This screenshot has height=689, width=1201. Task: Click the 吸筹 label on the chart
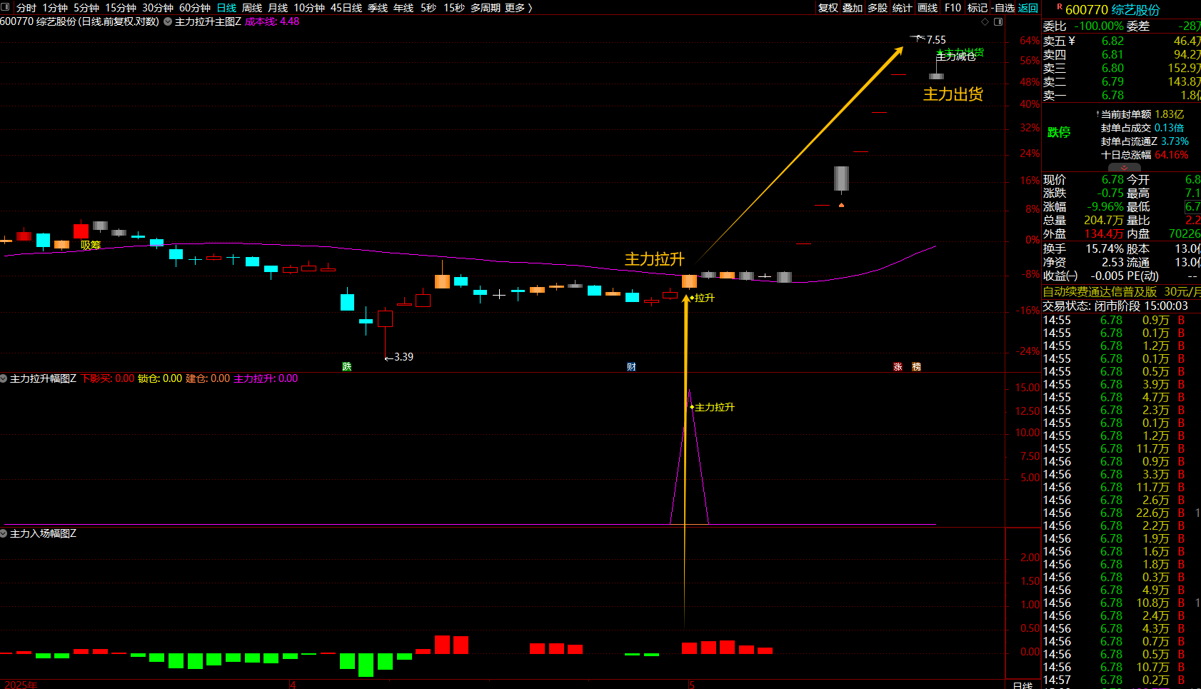(91, 245)
